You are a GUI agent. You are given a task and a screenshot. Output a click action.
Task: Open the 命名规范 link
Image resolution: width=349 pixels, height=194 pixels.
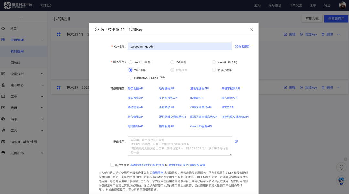(242, 46)
